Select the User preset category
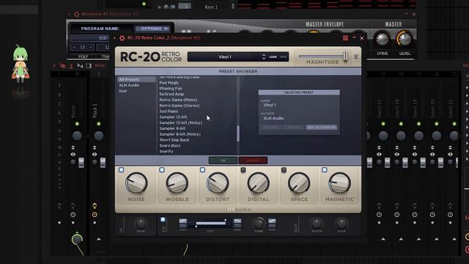The width and height of the screenshot is (469, 264). (123, 91)
